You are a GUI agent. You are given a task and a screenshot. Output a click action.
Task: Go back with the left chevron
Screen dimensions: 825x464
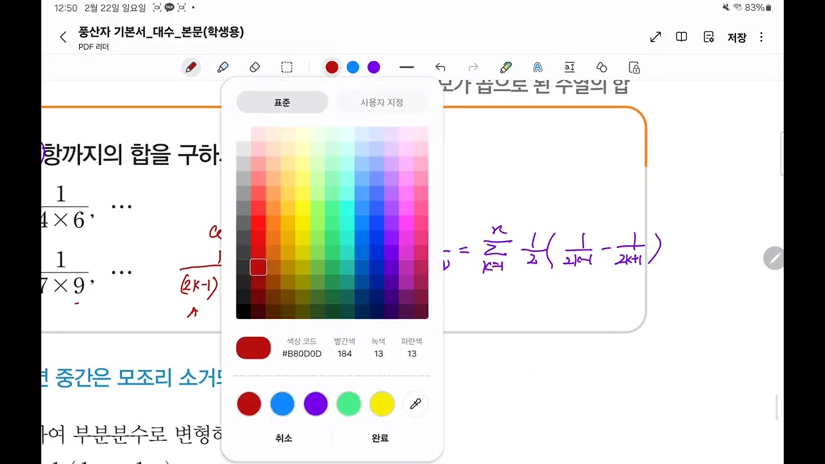[x=63, y=37]
